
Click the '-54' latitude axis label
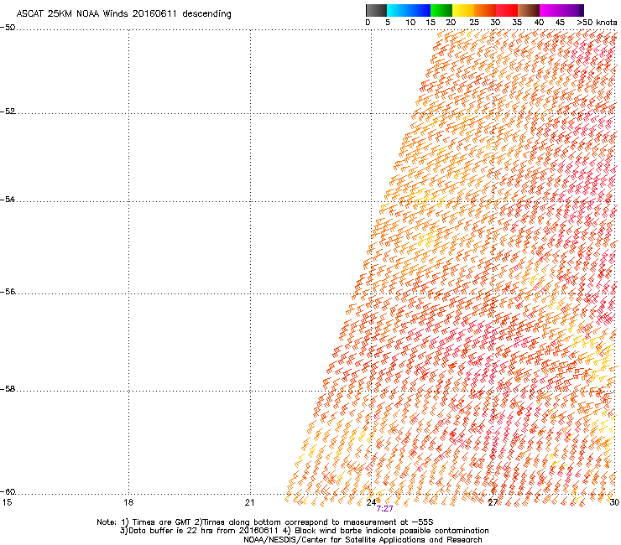(8, 199)
